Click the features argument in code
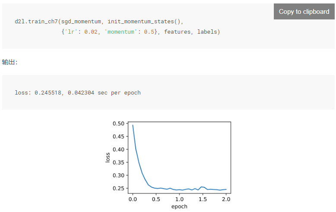The width and height of the screenshot is (336, 212). (x=177, y=32)
